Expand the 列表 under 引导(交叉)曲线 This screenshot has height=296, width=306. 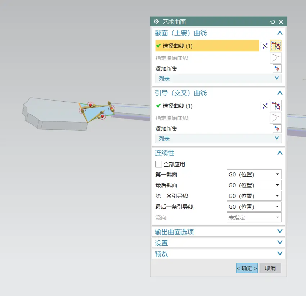tap(219, 138)
